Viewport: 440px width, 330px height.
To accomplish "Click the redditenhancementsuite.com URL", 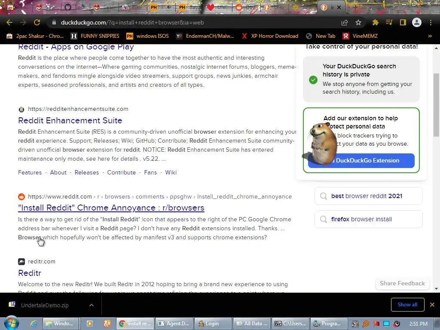I will (x=78, y=109).
